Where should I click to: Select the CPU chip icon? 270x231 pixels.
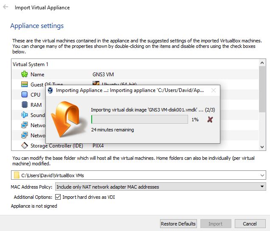coord(24,95)
